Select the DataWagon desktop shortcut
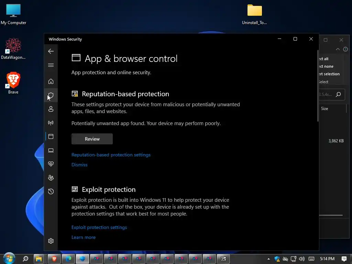Image resolution: width=352 pixels, height=264 pixels. coord(13,49)
